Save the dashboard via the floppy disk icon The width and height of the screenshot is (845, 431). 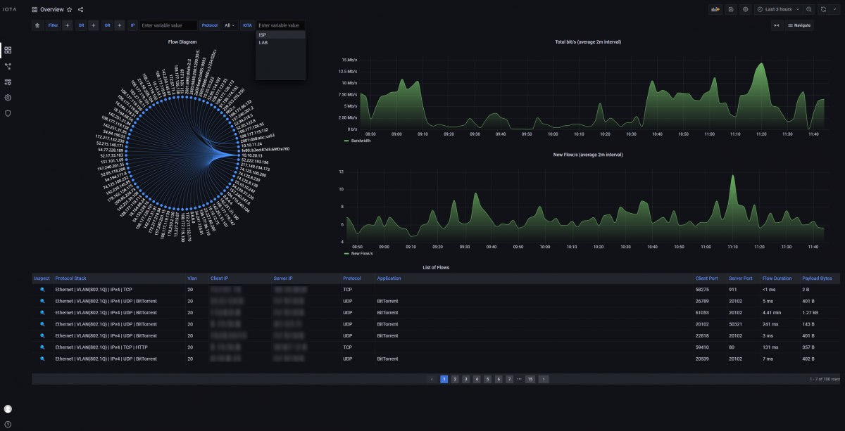(731, 9)
